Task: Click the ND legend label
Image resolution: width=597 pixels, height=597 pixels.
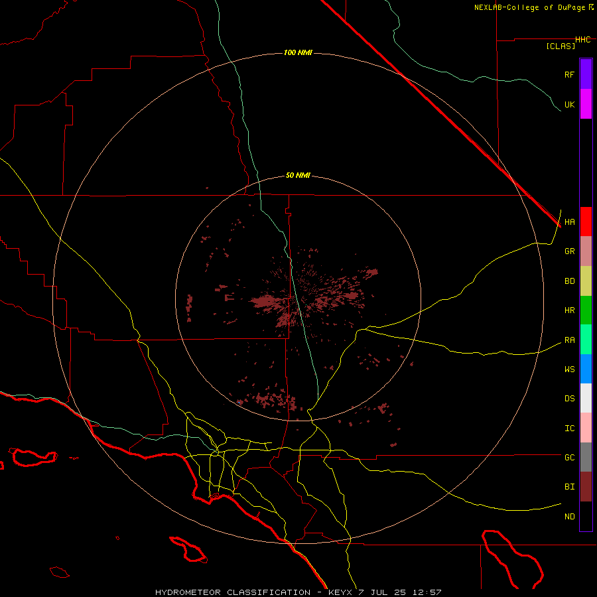Action: [x=569, y=517]
